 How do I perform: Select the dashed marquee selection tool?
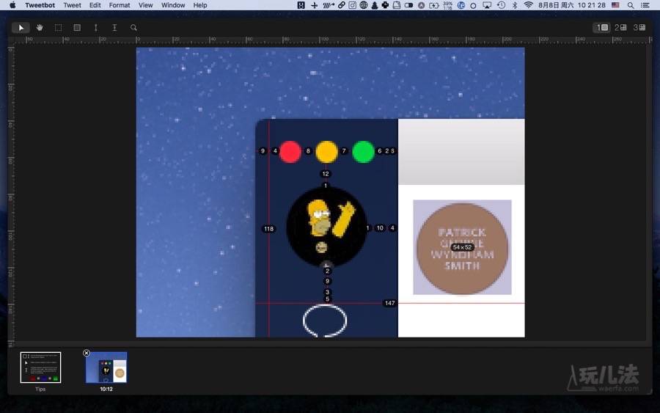click(x=58, y=28)
